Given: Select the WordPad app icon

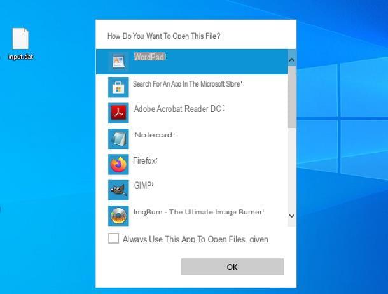Looking at the screenshot, I should click(x=118, y=62).
